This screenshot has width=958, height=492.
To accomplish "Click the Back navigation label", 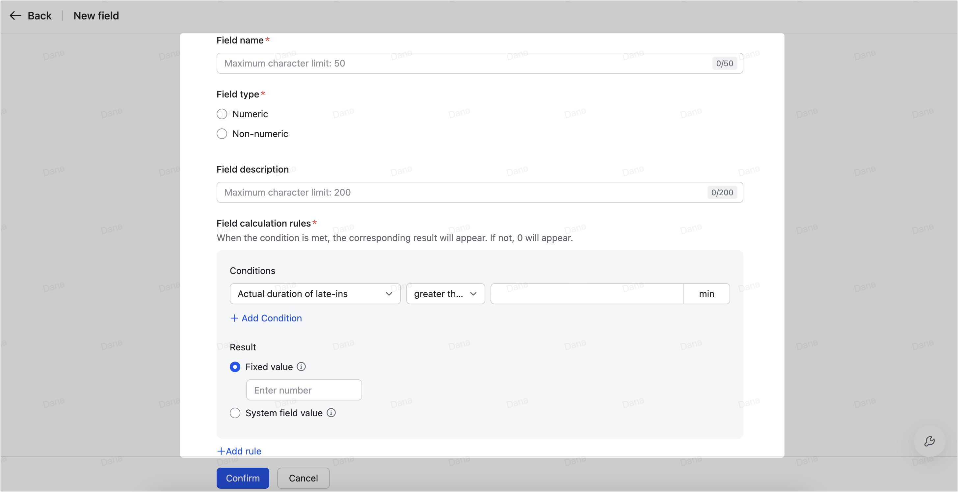I will [39, 15].
